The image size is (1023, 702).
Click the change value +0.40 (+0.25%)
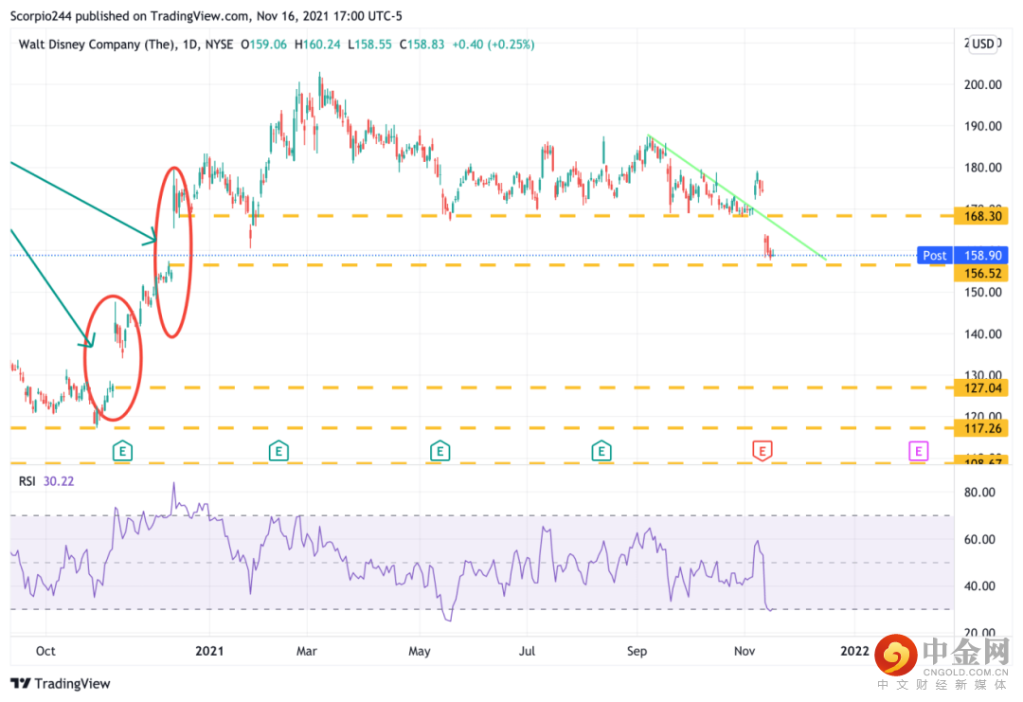(x=494, y=45)
